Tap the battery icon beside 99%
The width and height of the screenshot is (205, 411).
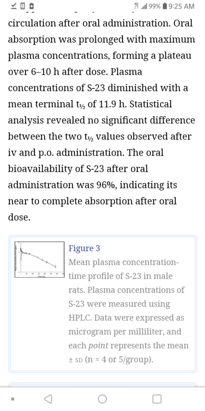pyautogui.click(x=165, y=6)
